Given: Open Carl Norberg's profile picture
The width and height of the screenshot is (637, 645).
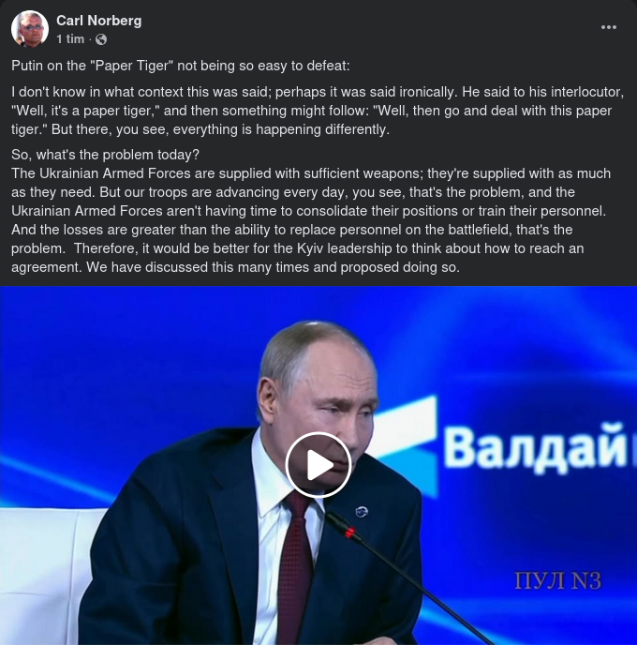Looking at the screenshot, I should click(x=30, y=29).
